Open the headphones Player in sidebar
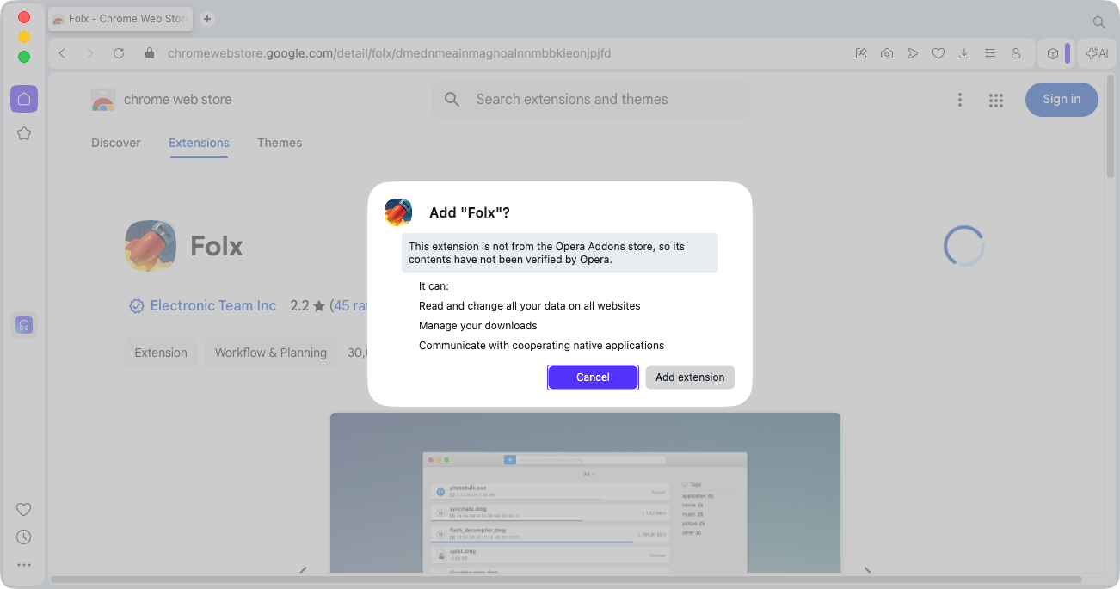This screenshot has height=589, width=1120. 24,325
